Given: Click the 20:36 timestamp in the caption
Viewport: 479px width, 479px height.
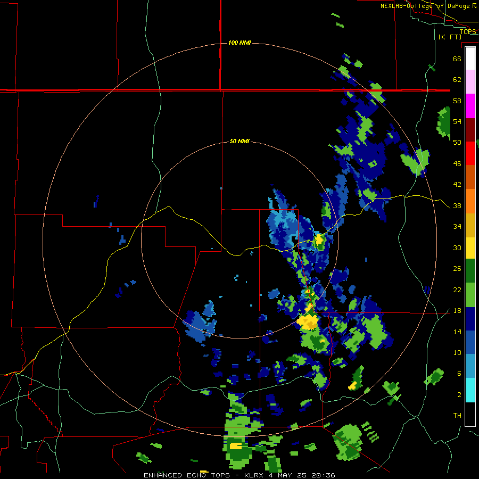Looking at the screenshot, I should 323,475.
